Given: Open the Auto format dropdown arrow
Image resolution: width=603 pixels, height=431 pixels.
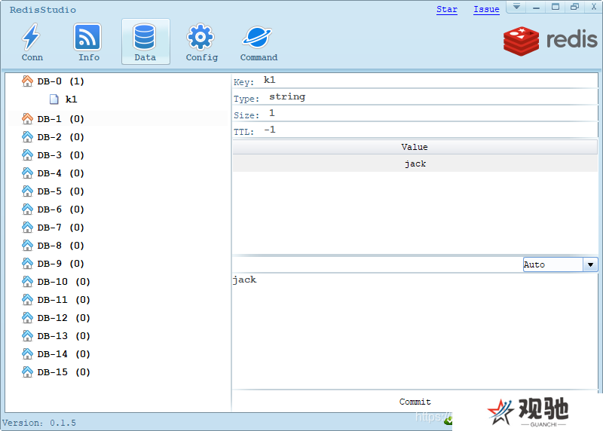Looking at the screenshot, I should tap(590, 264).
